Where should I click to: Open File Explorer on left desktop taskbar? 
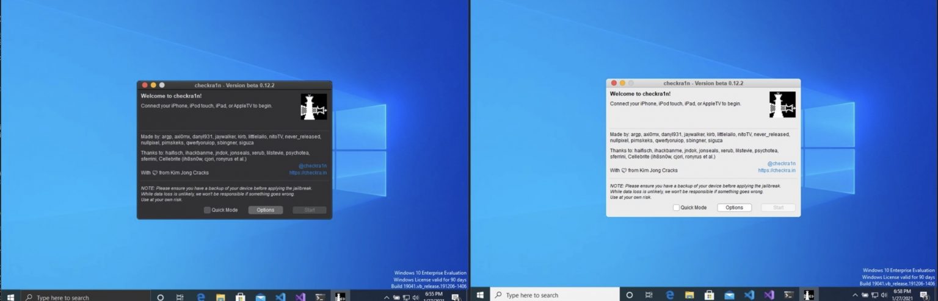click(x=220, y=297)
